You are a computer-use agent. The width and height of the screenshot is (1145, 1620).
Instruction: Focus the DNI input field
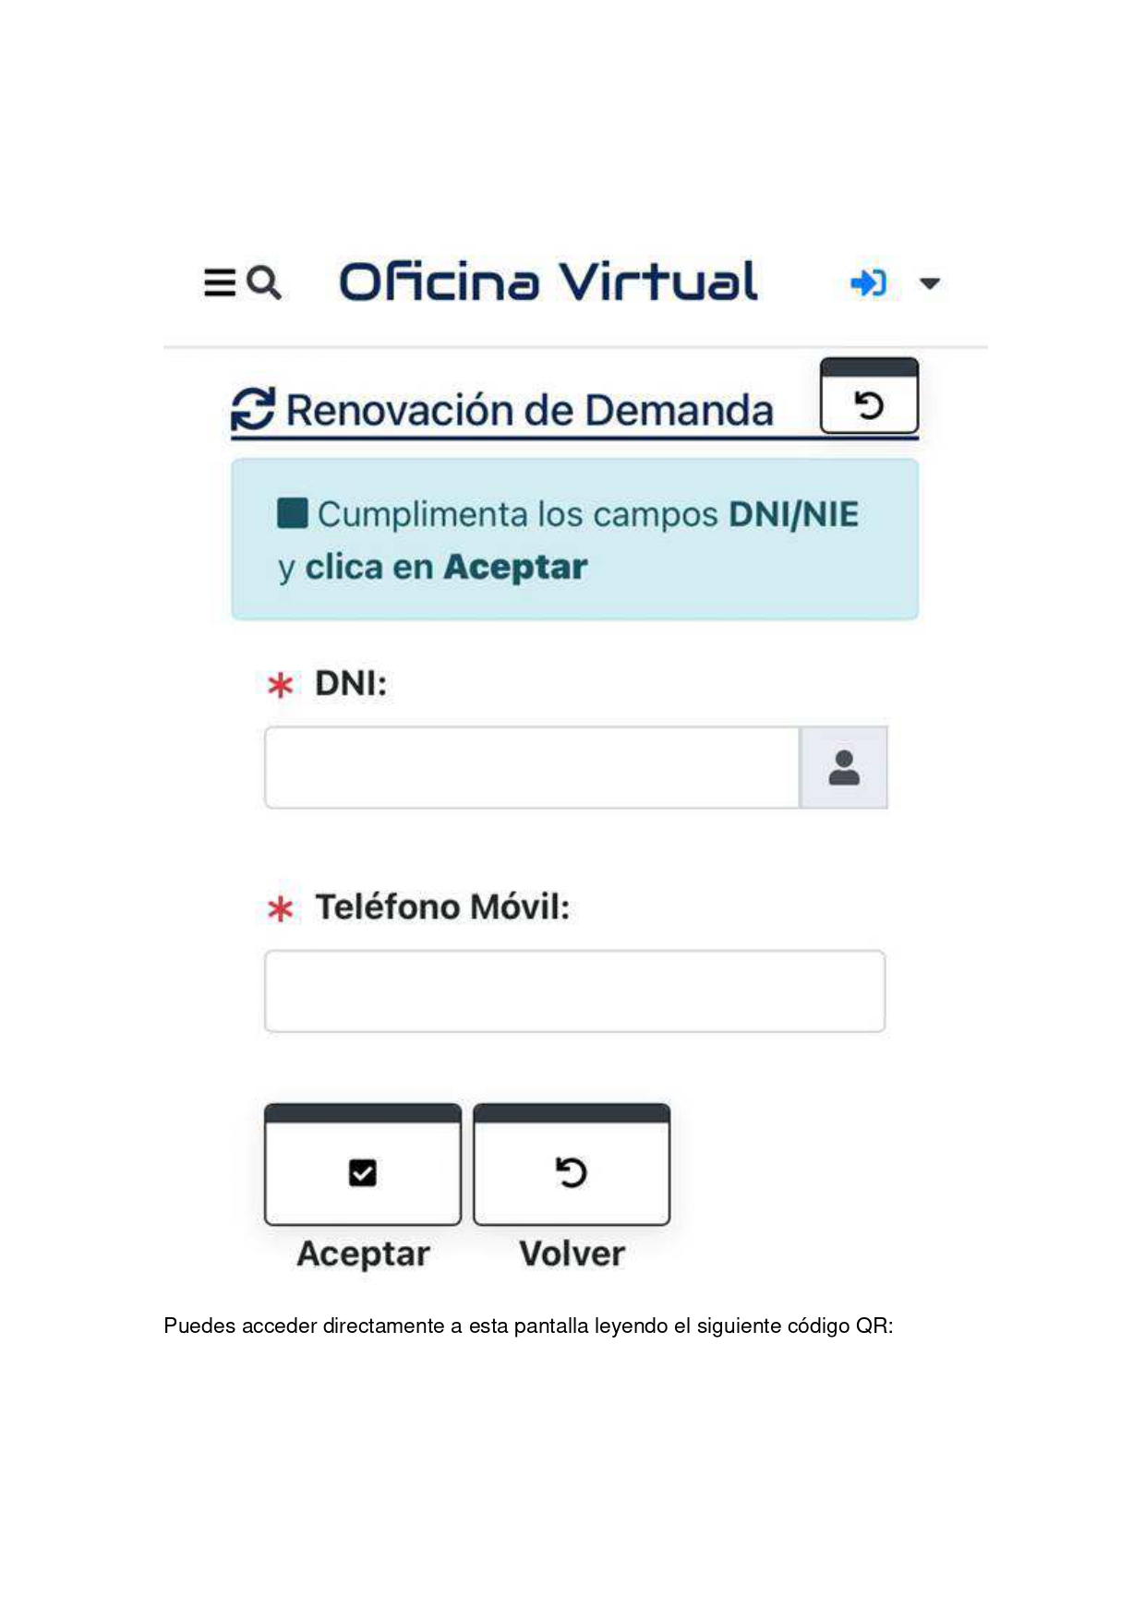click(x=532, y=768)
